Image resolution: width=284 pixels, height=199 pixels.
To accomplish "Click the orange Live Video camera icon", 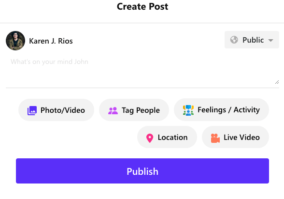I will pos(215,138).
